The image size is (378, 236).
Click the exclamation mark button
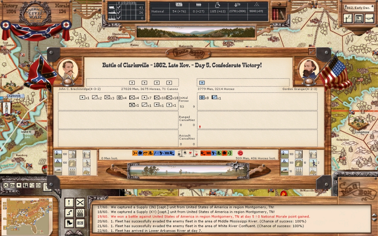[x=69, y=202]
